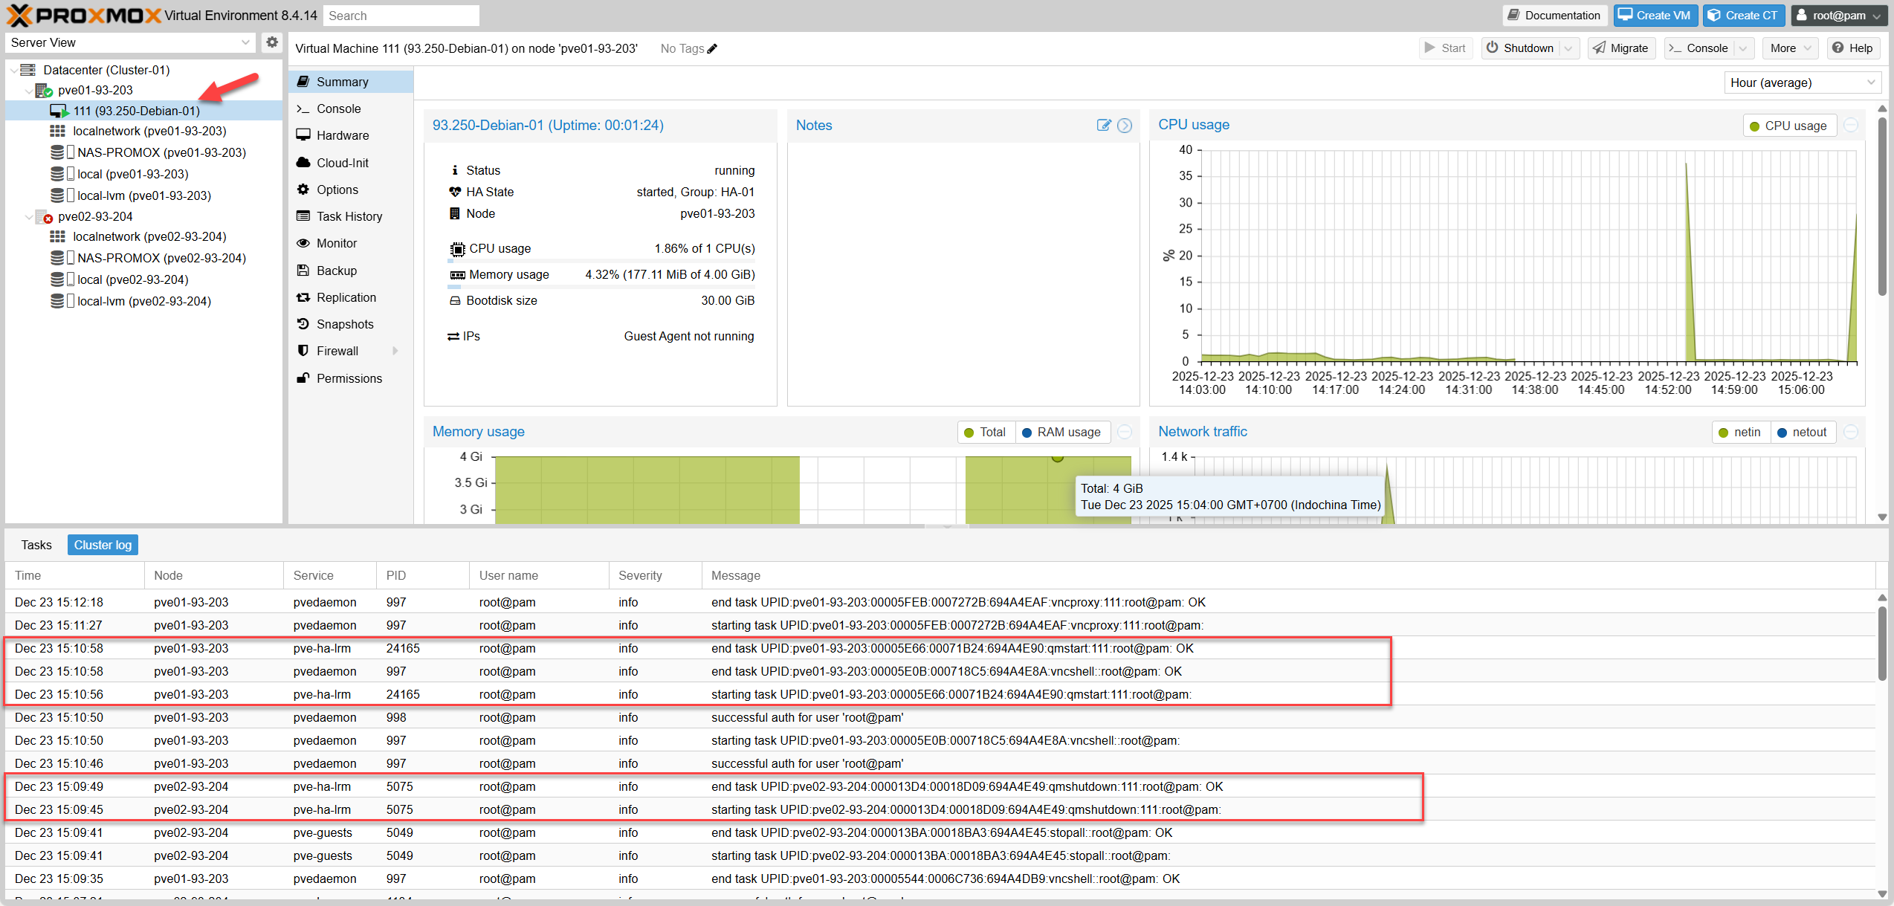Open the Hardware section
Viewport: 1894px width, 906px height.
(x=342, y=135)
